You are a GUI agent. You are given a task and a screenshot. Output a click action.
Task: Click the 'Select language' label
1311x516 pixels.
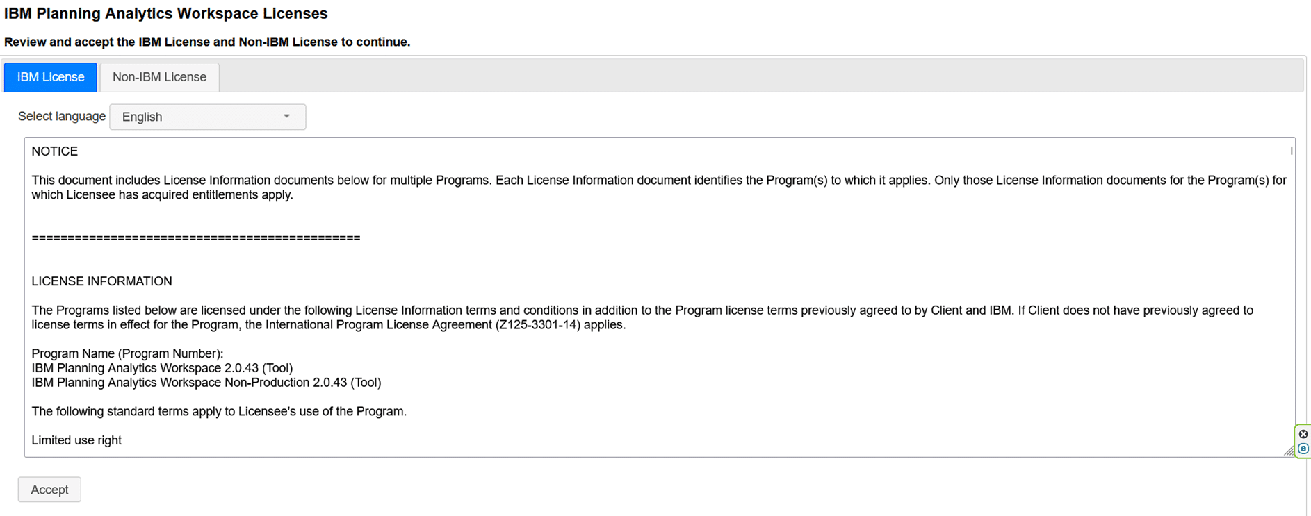(62, 116)
